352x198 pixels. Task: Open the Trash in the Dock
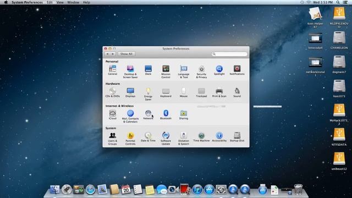[298, 189]
